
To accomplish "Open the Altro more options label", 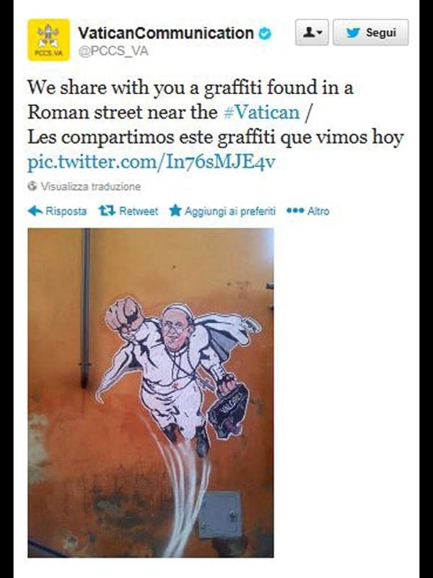I will (x=318, y=211).
